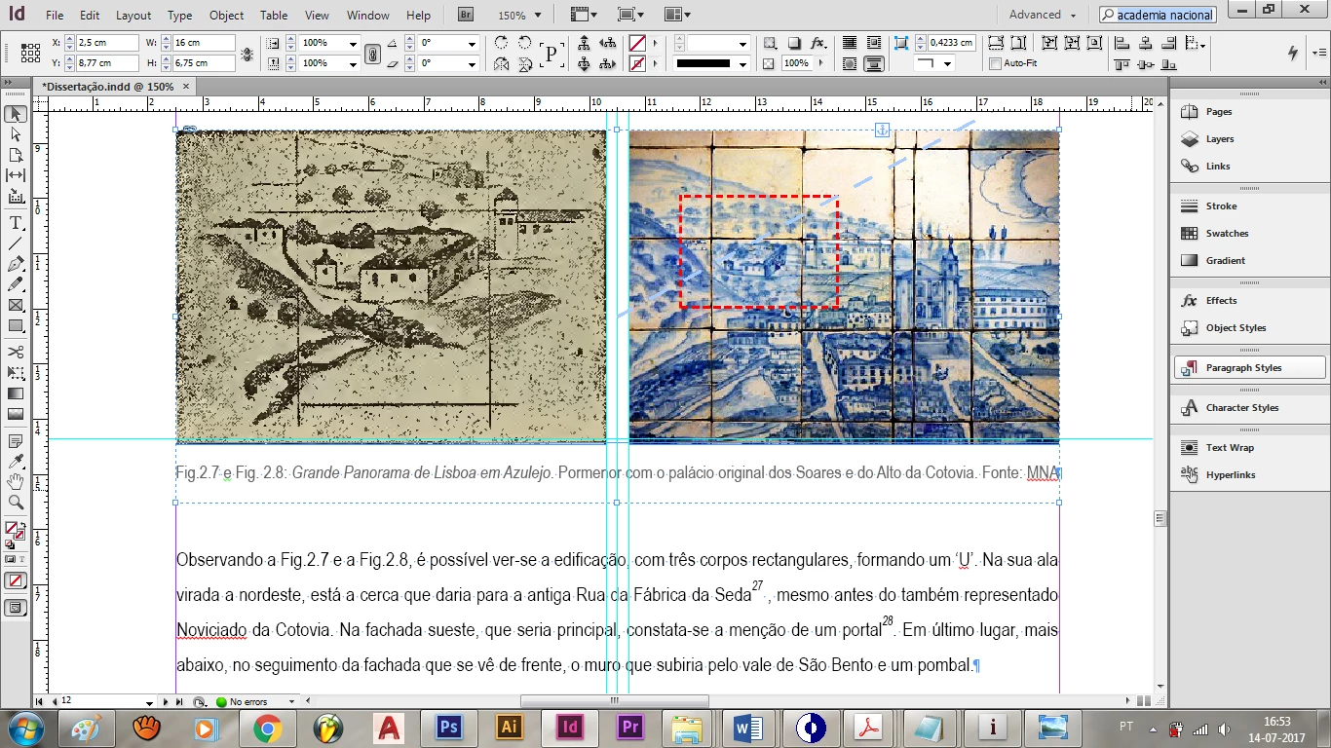This screenshot has width=1331, height=748.
Task: Select the Pencil tool
Action: (x=16, y=284)
